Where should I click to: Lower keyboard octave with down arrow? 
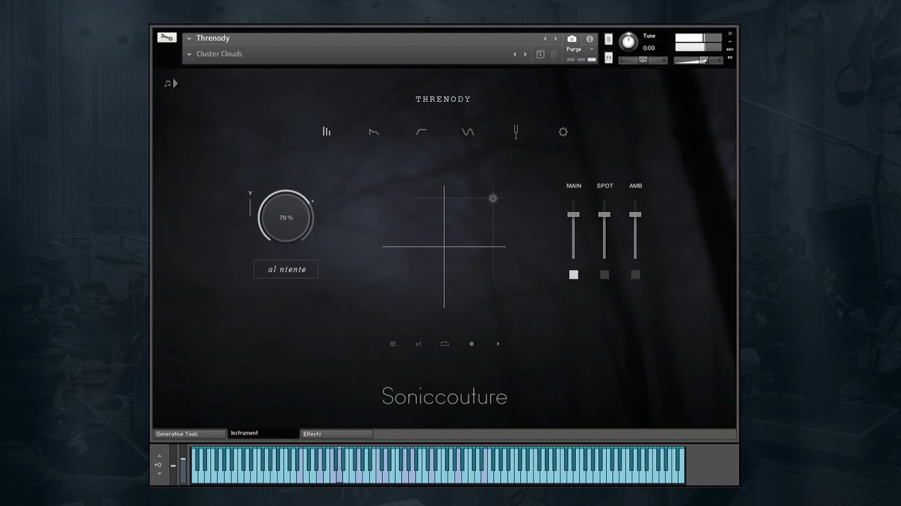[x=159, y=474]
